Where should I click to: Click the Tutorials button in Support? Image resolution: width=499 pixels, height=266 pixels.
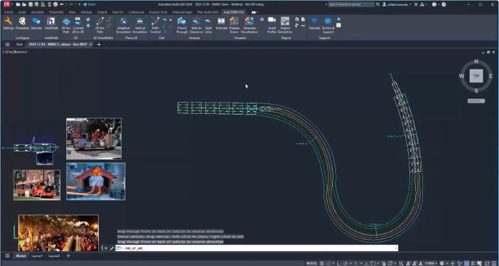pos(314,23)
